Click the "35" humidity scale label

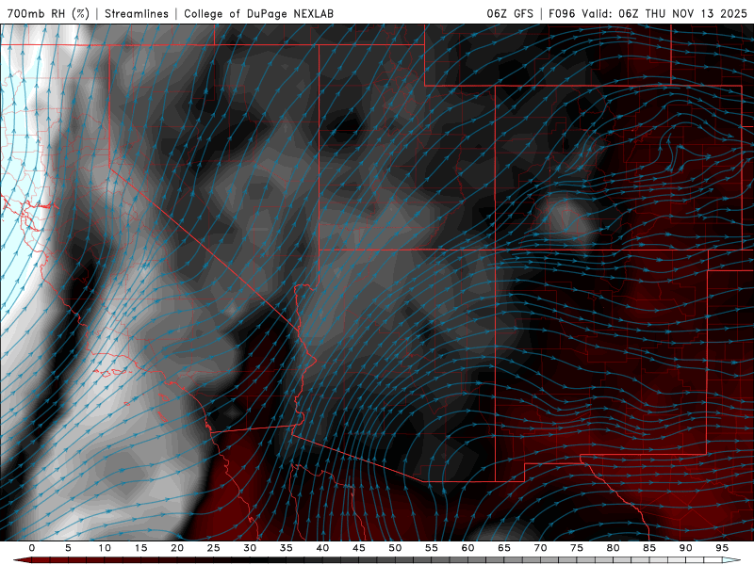286,548
